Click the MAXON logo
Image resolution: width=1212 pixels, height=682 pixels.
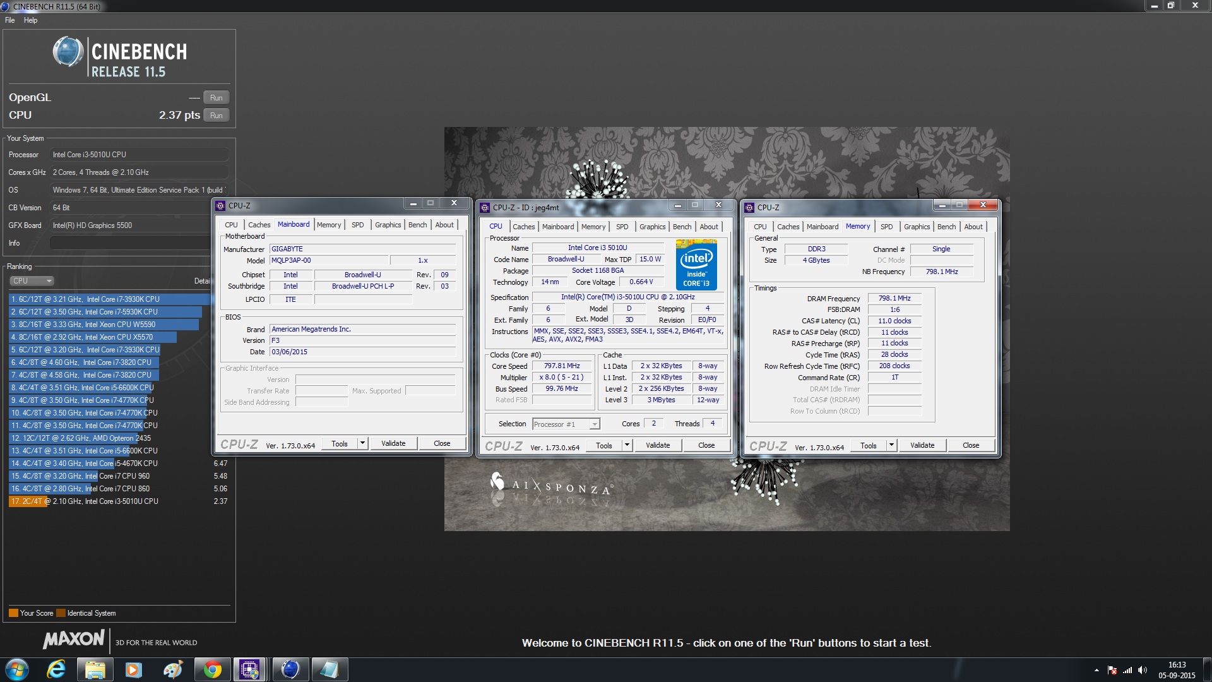[x=74, y=639]
